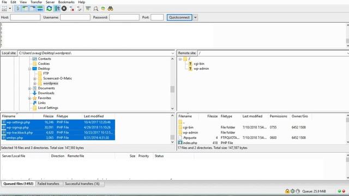Image resolution: width=349 pixels, height=196 pixels.
Task: Toggle the message log display
Action: [17, 9]
